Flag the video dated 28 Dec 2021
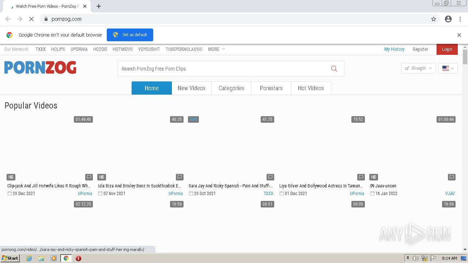Image resolution: width=468 pixels, height=263 pixels. point(89,177)
